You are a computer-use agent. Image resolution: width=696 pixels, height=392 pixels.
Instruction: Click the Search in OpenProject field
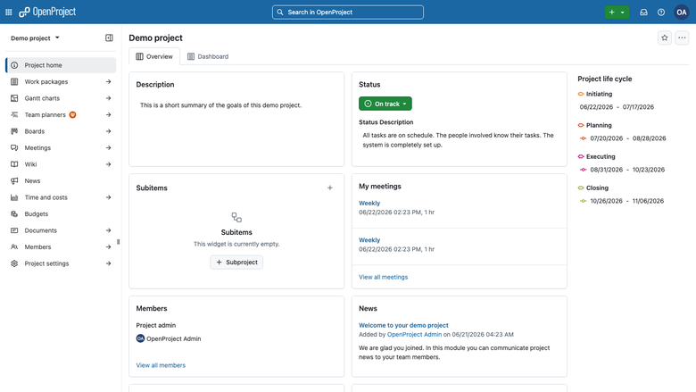[348, 12]
